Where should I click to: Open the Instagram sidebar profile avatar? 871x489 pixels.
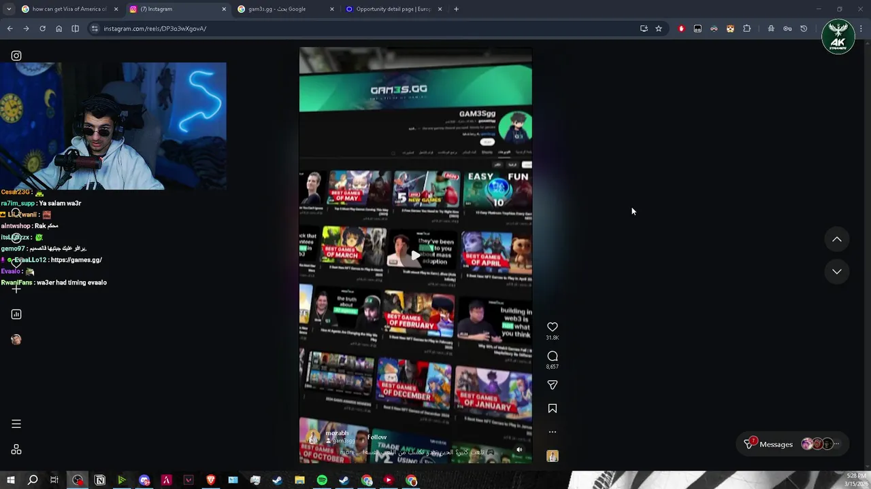click(x=16, y=340)
